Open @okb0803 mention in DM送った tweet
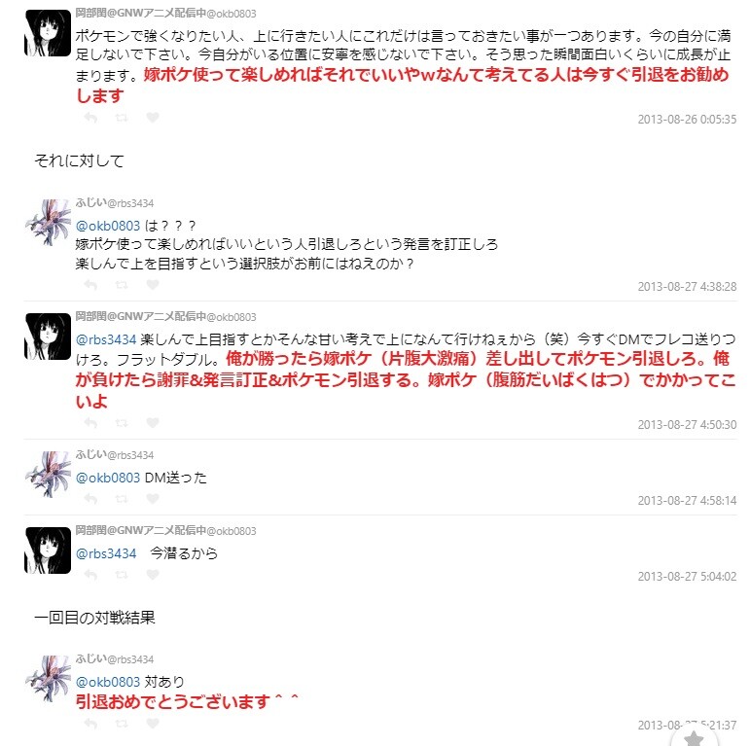 (x=108, y=478)
